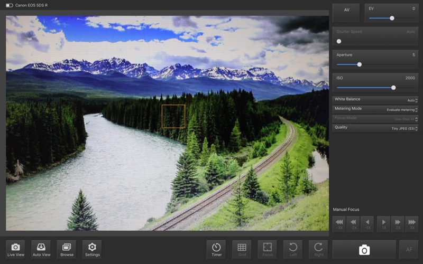Click the Manual Focus heading
423x264 pixels.
[346, 209]
